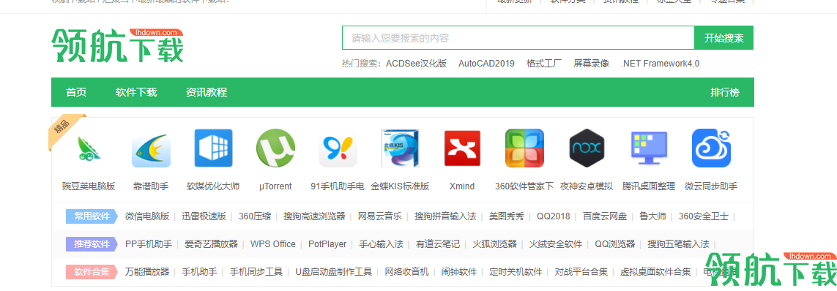Go to 首页 in navigation bar

[76, 92]
